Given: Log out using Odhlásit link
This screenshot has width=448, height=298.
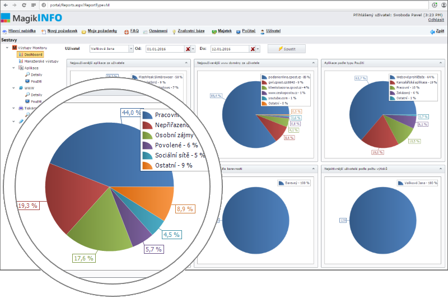Looking at the screenshot, I should (436, 20).
